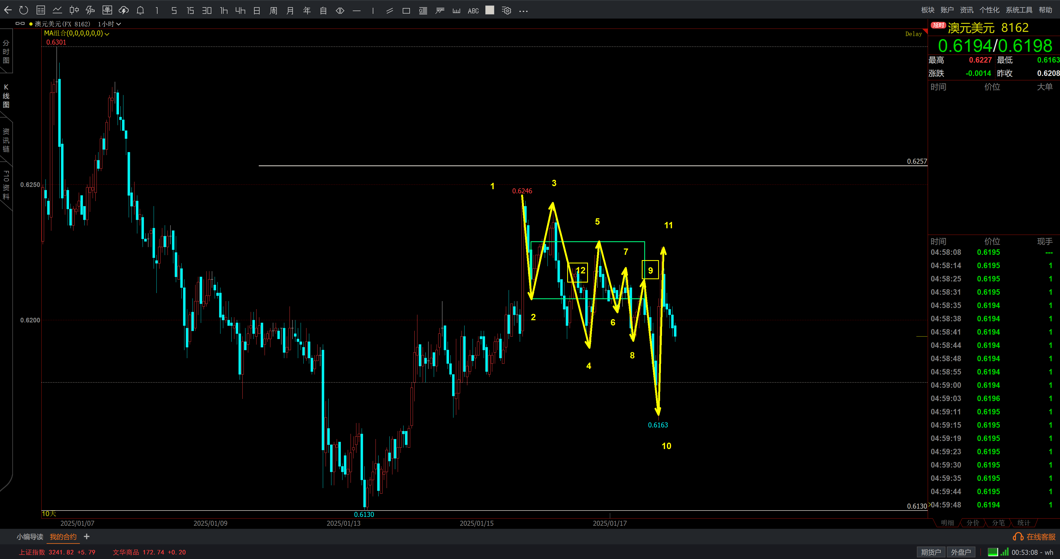Switch chart to 15-minute period
Image resolution: width=1060 pixels, height=559 pixels.
pos(190,11)
